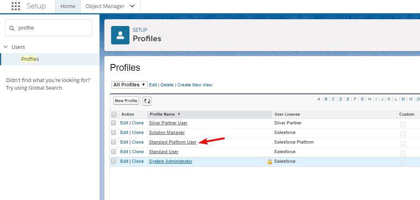This screenshot has height=200, width=420.
Task: Collapse the Users section in sidebar
Action: [x=6, y=47]
